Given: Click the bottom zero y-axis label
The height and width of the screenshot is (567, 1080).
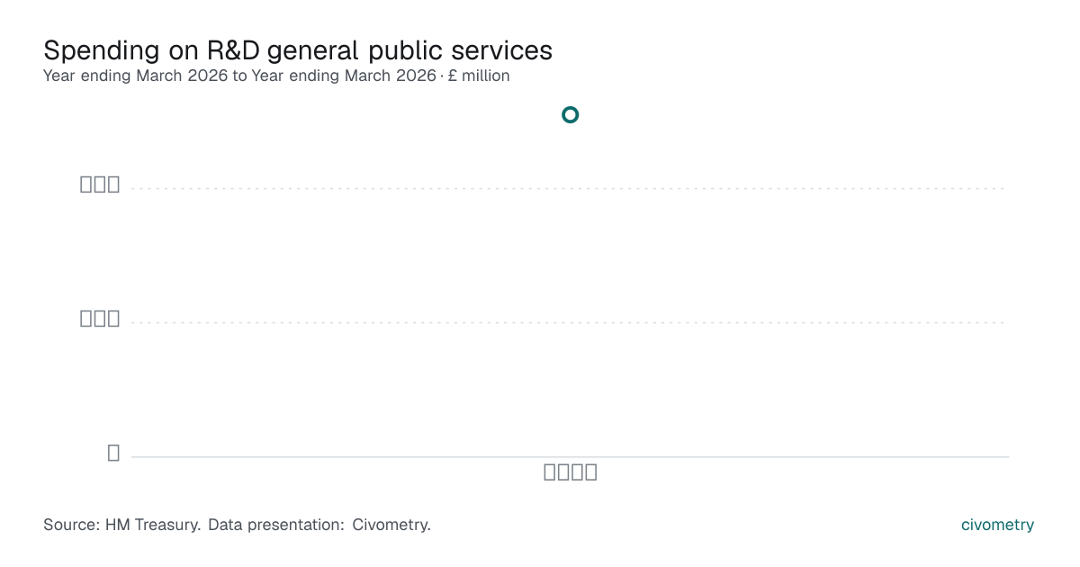Looking at the screenshot, I should (113, 453).
